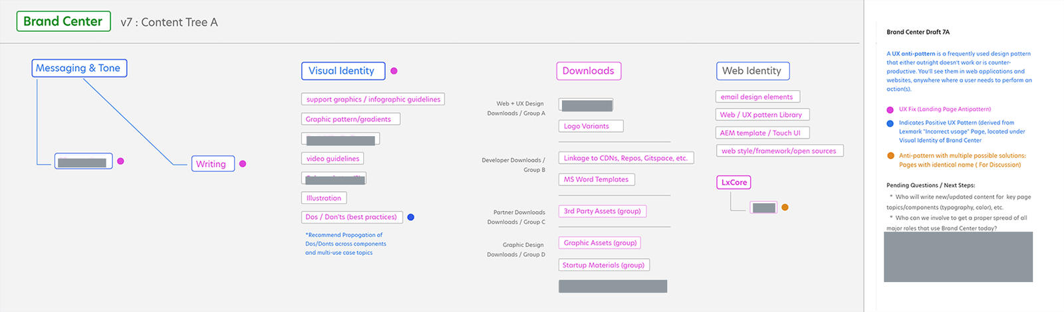This screenshot has width=1064, height=312.
Task: Click the MS Word Templates item
Action: pyautogui.click(x=597, y=179)
